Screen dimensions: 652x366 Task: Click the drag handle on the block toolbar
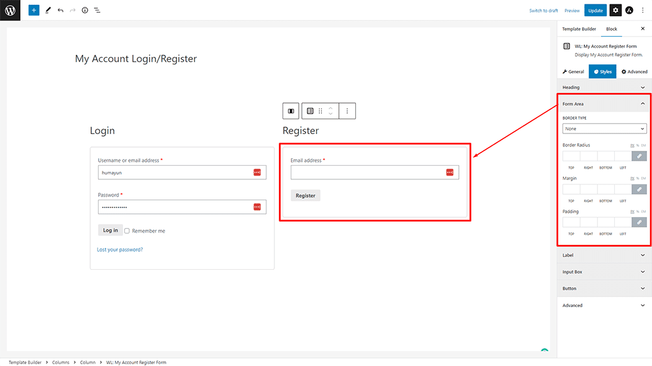coord(320,110)
